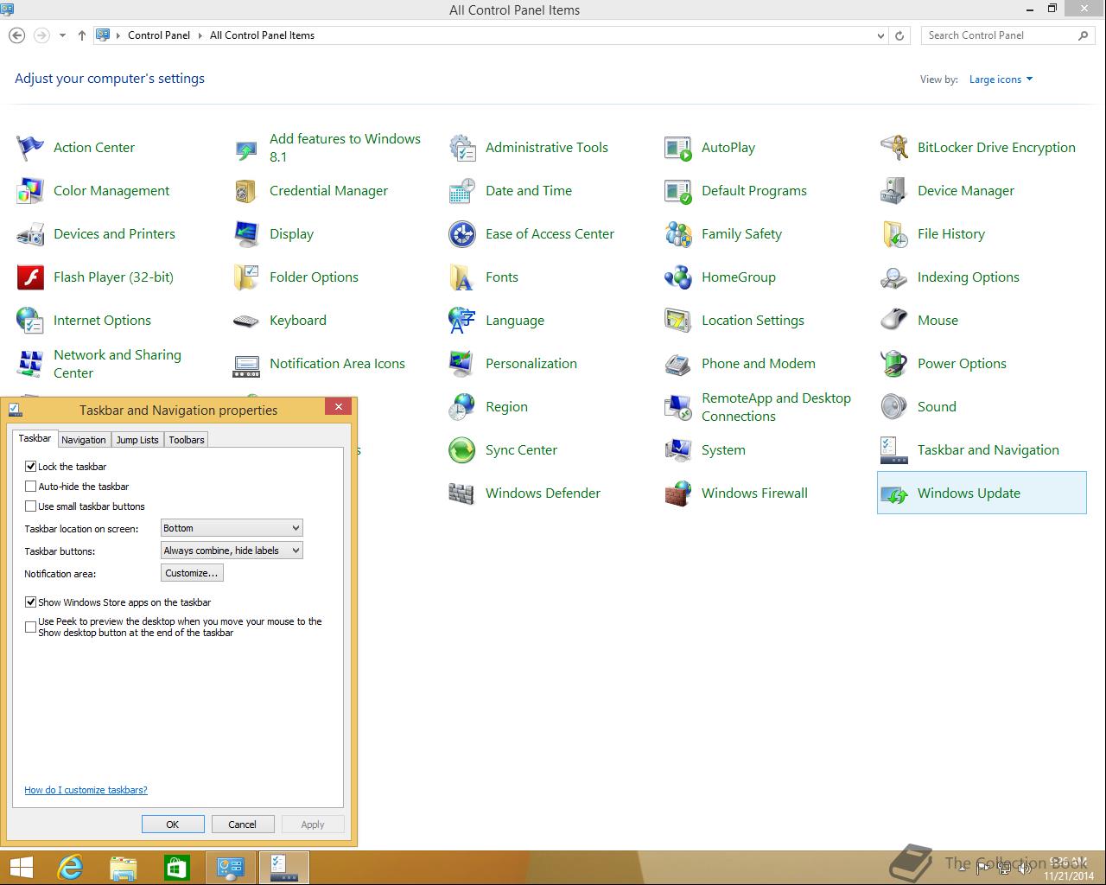Open Flash Player (32-bit) icon
Viewport: 1106px width, 885px height.
30,277
